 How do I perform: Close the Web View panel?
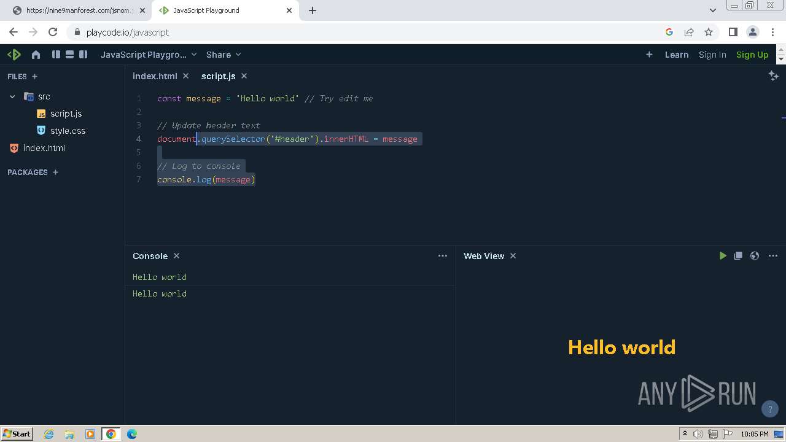click(513, 256)
